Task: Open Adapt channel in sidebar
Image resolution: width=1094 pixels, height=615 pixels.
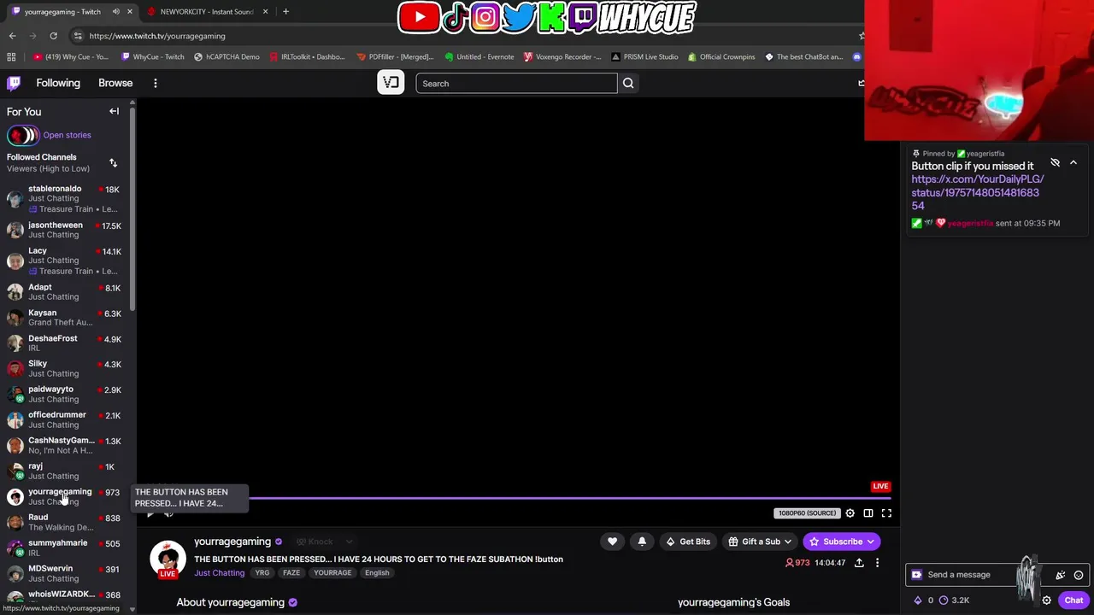Action: pyautogui.click(x=64, y=292)
